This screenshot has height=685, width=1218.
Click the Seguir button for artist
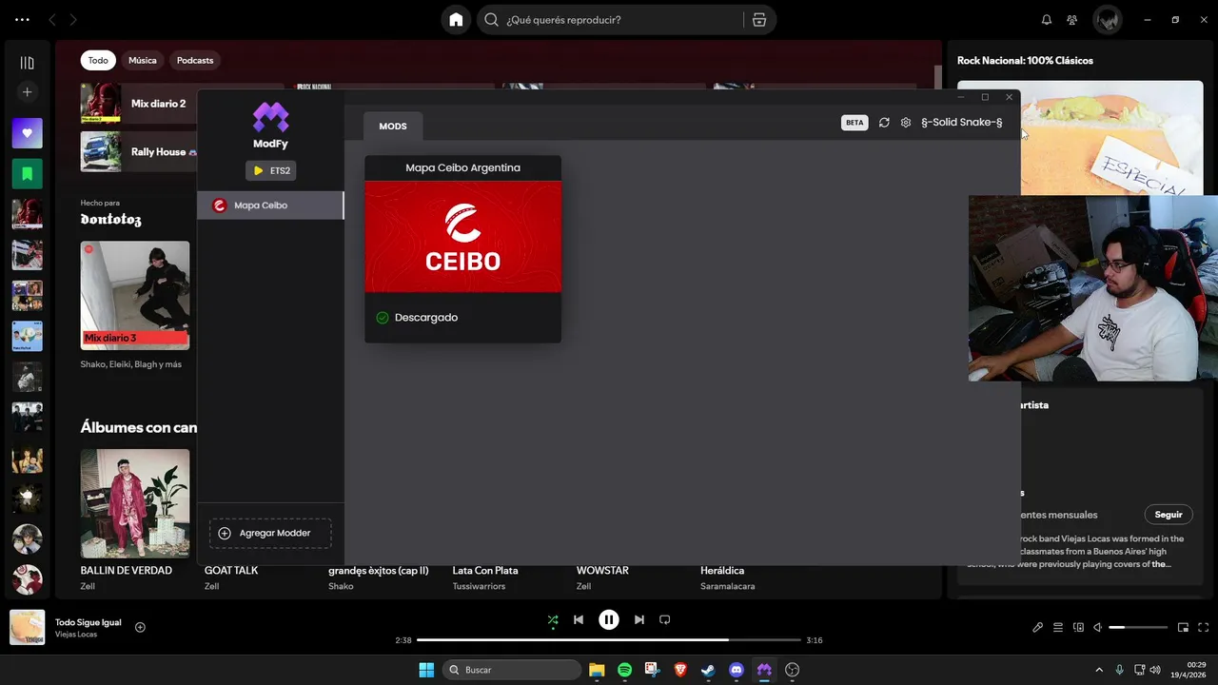coord(1169,515)
